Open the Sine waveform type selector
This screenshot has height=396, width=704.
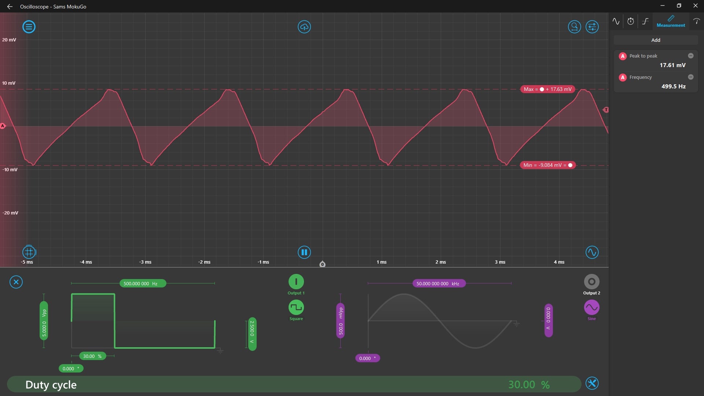tap(591, 308)
